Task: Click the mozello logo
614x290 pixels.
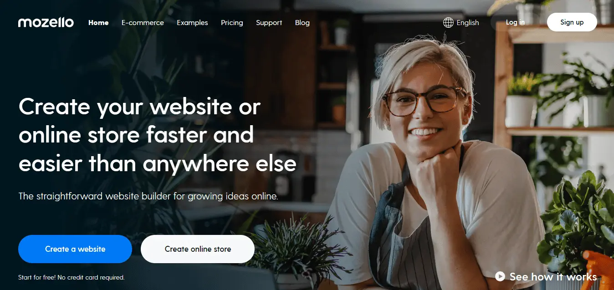Action: point(46,22)
